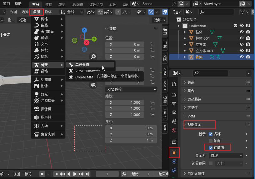Viewport: 255px width, 179px height.
Task: Click the snap magnet icon in header
Action: (100, 12)
